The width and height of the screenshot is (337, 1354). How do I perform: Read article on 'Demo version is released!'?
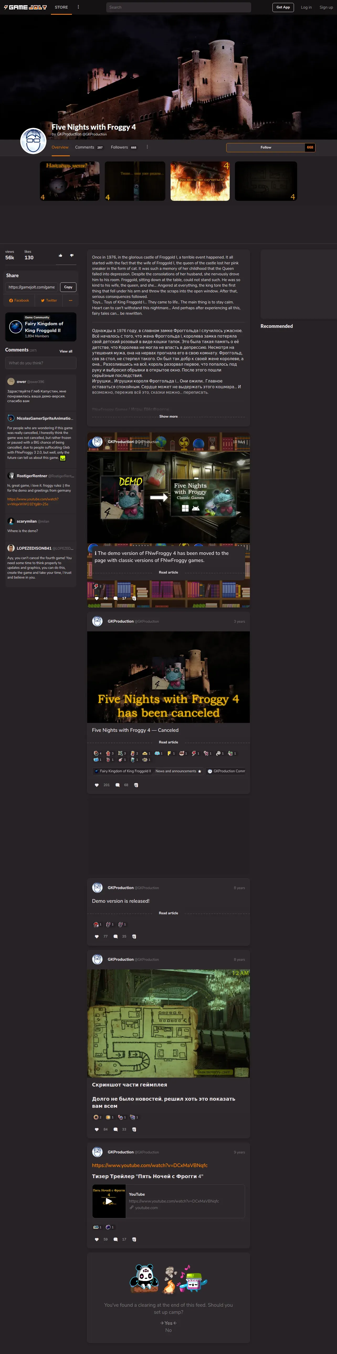point(168,913)
